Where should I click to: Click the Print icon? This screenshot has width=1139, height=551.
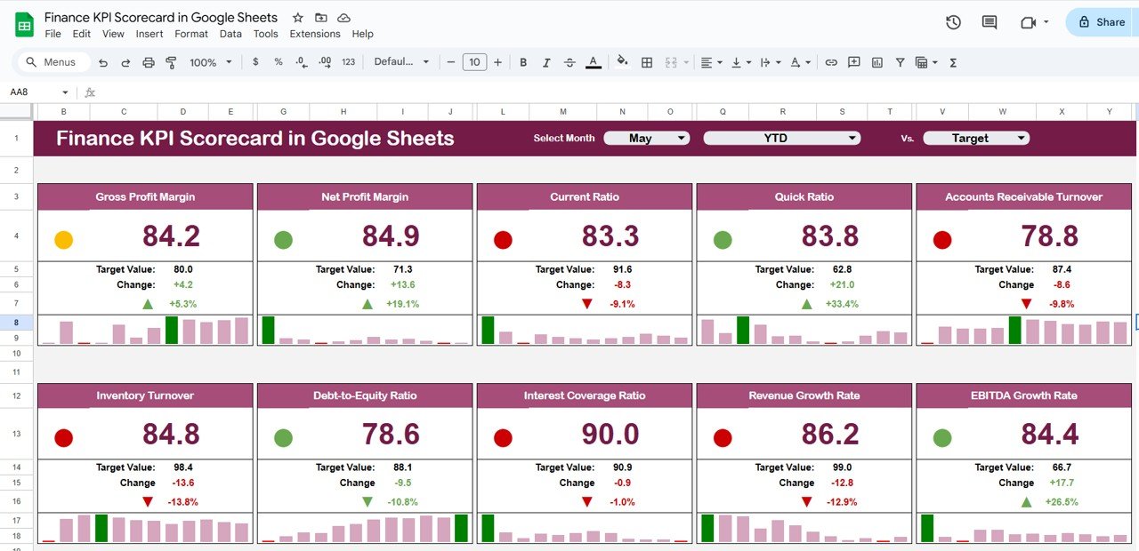point(149,62)
